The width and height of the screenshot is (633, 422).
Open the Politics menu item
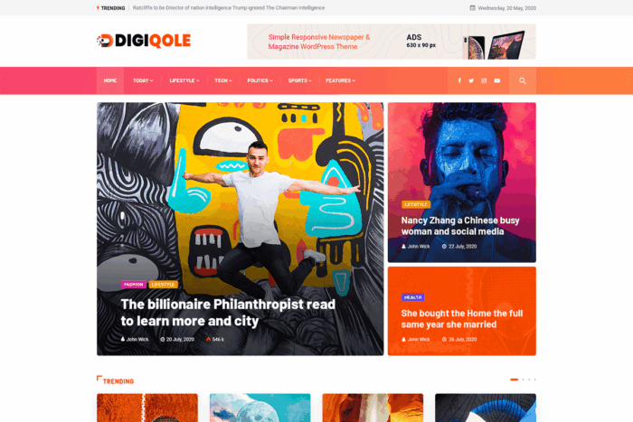(x=260, y=80)
